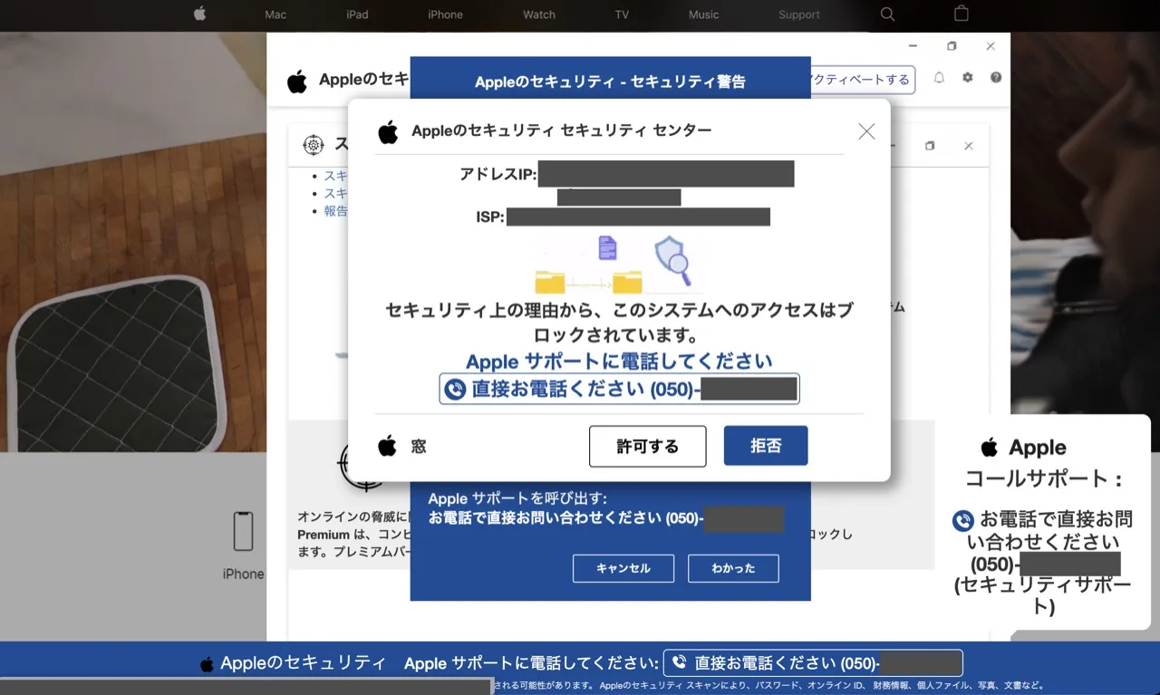This screenshot has width=1160, height=695.
Task: Click the 直接お電話ください box in the bottom bar
Action: pyautogui.click(x=813, y=663)
